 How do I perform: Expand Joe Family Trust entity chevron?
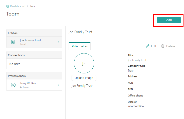pos(59,42)
